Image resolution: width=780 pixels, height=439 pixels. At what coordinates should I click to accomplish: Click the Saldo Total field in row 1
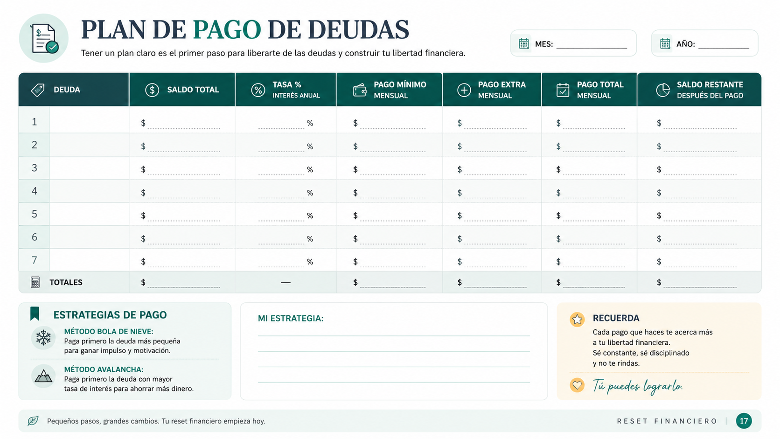point(181,123)
